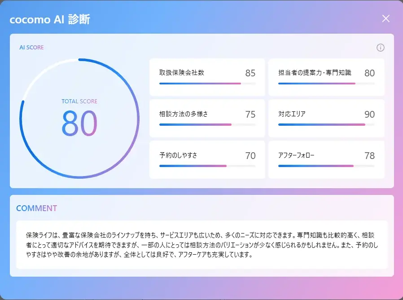Switch to the cocomo AI 診断 title tab
This screenshot has height=300, width=403.
[x=51, y=20]
